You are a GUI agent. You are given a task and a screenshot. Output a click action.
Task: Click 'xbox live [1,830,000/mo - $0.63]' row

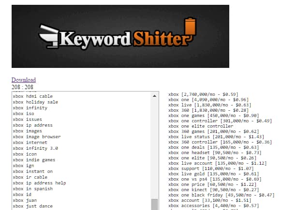[210, 105]
